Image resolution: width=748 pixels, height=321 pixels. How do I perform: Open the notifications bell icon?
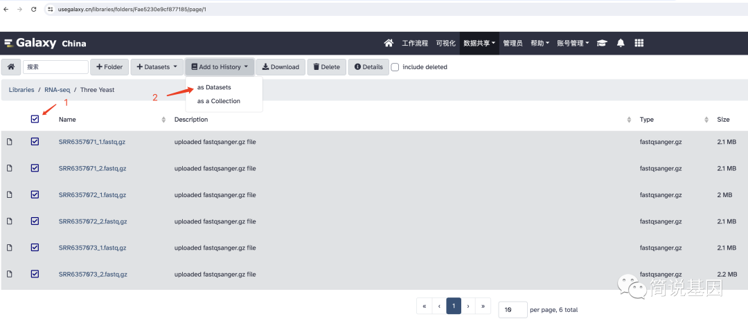tap(620, 43)
